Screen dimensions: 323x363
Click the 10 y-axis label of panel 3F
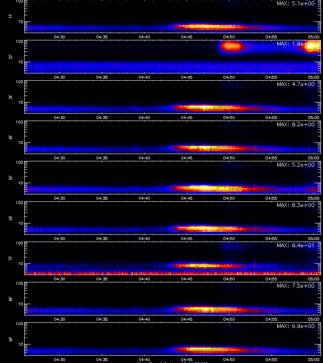click(x=21, y=102)
